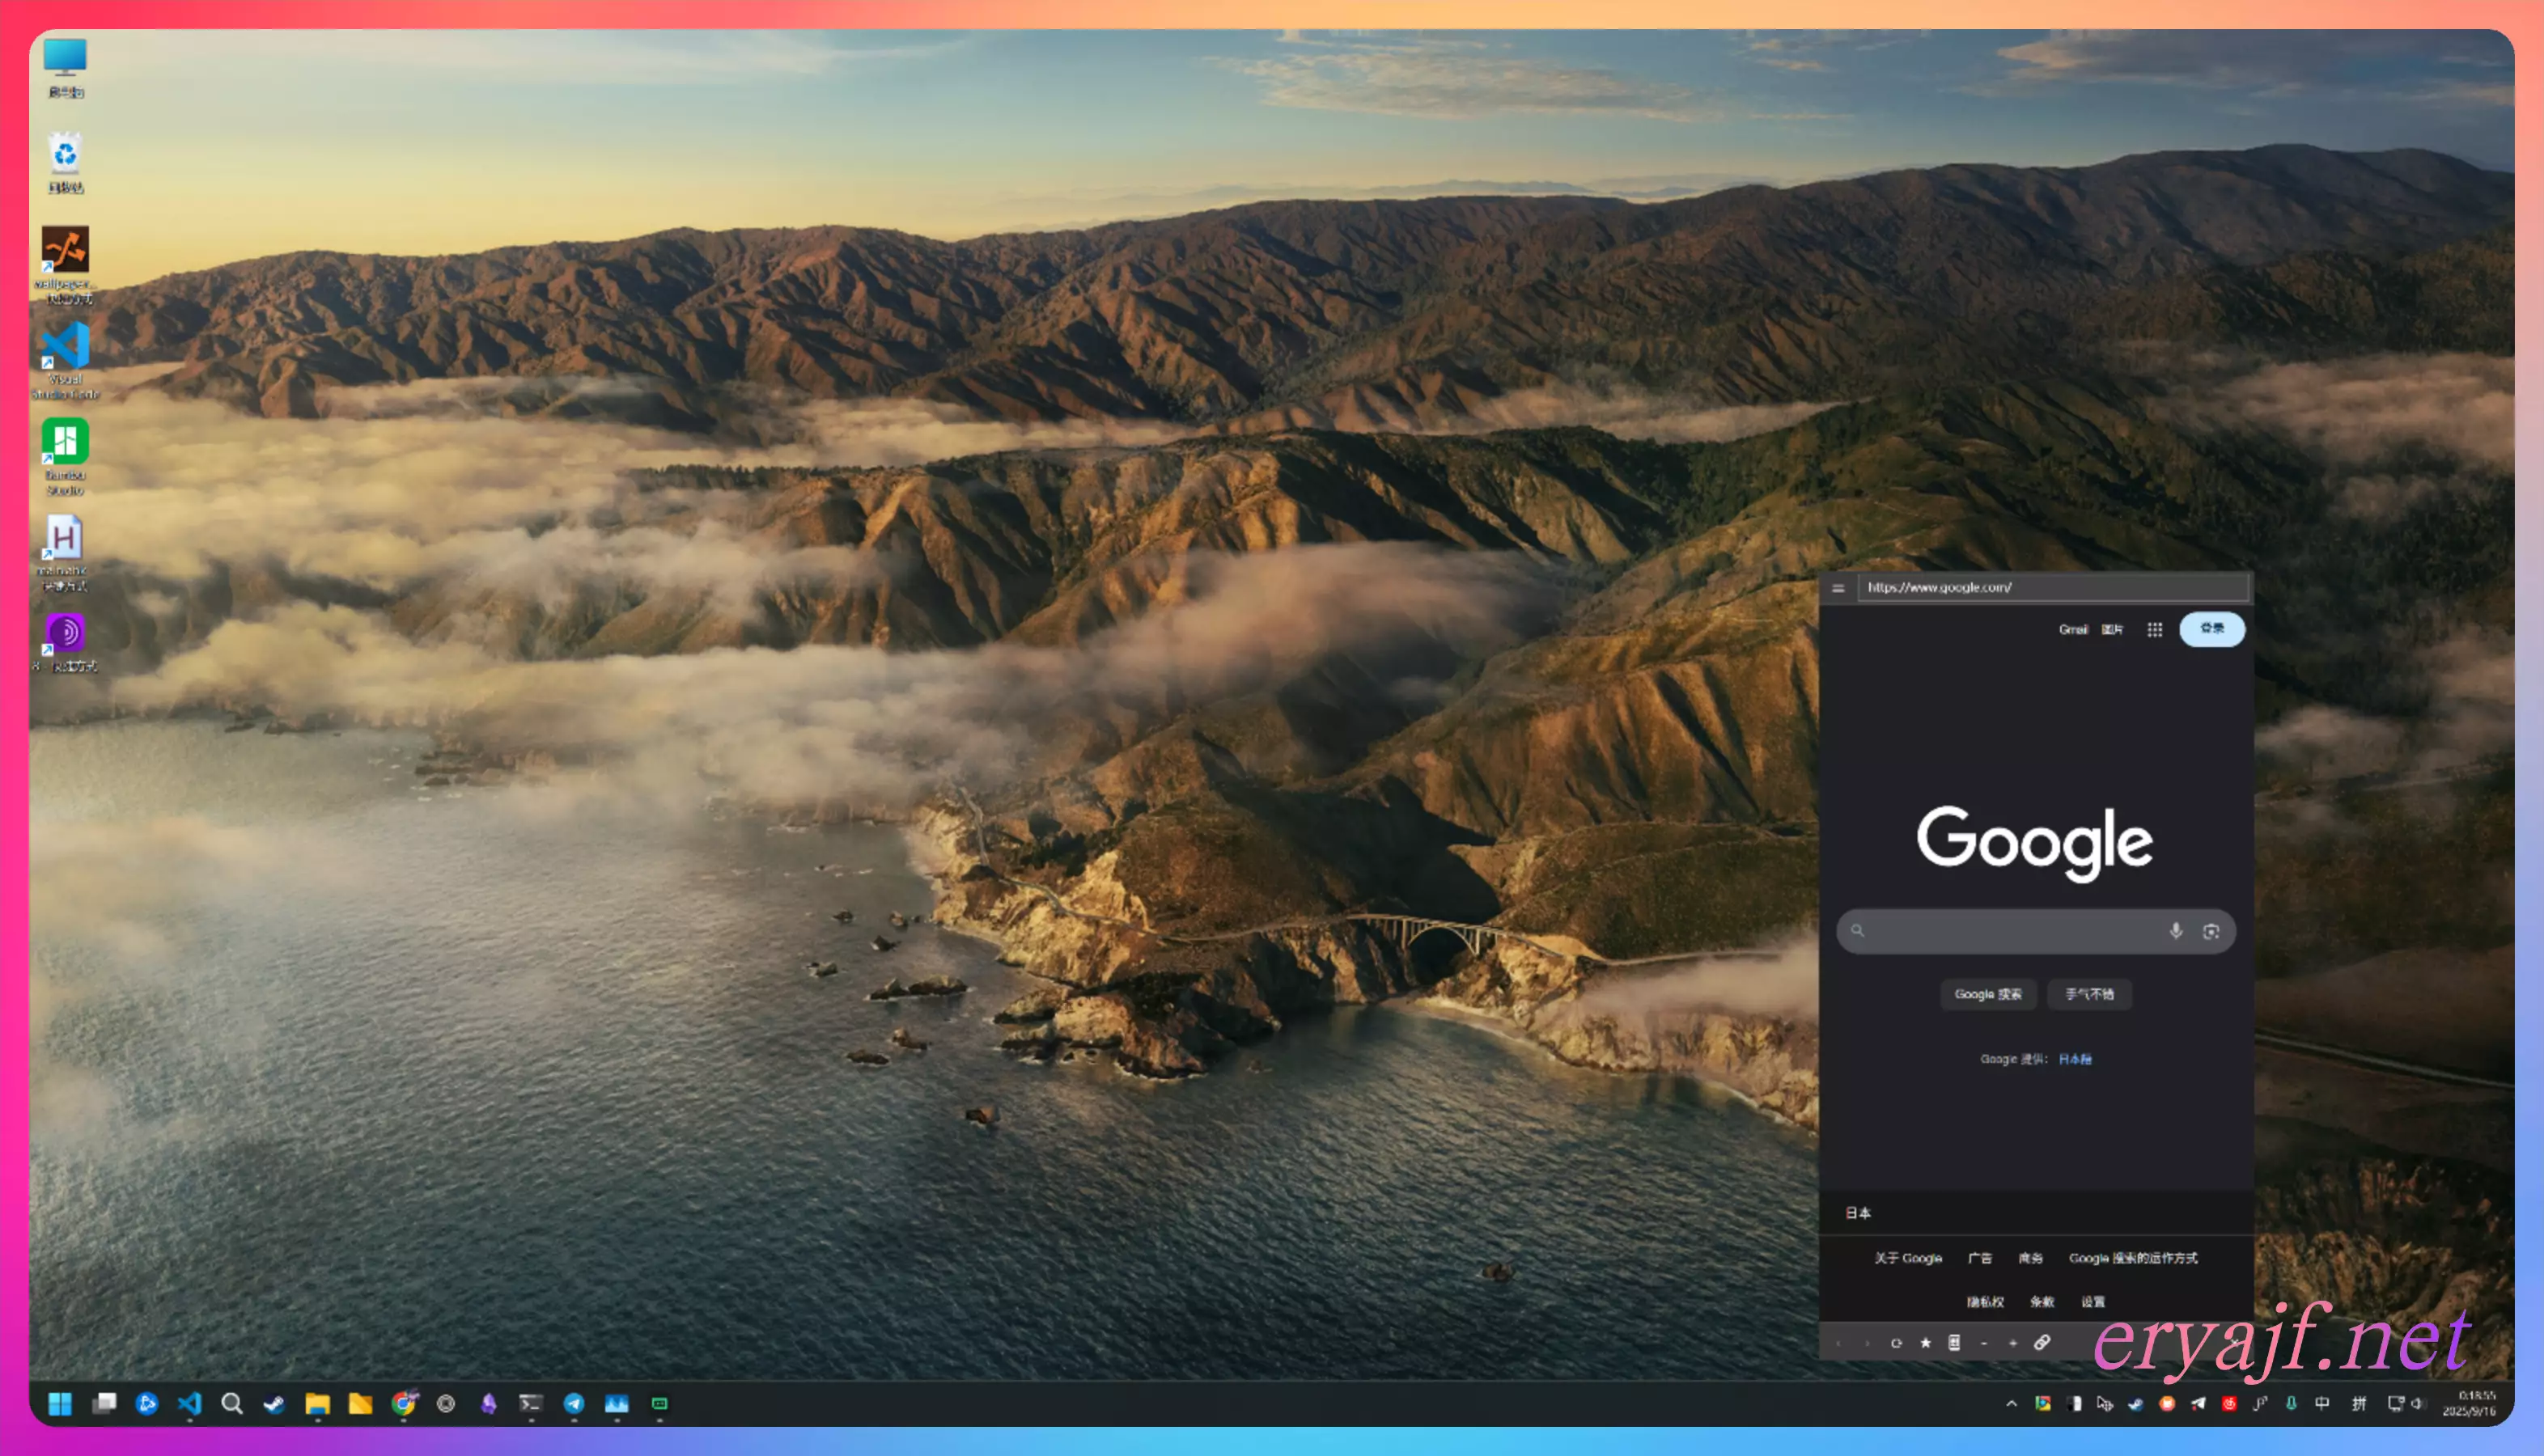Open the bookmarks book icon in bottom toolbar

1954,1343
